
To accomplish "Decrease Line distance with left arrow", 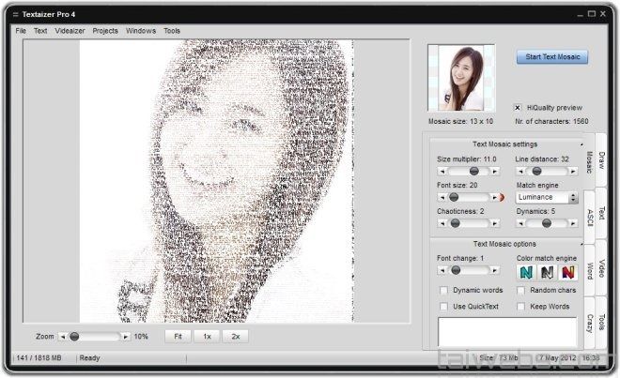I will click(520, 172).
